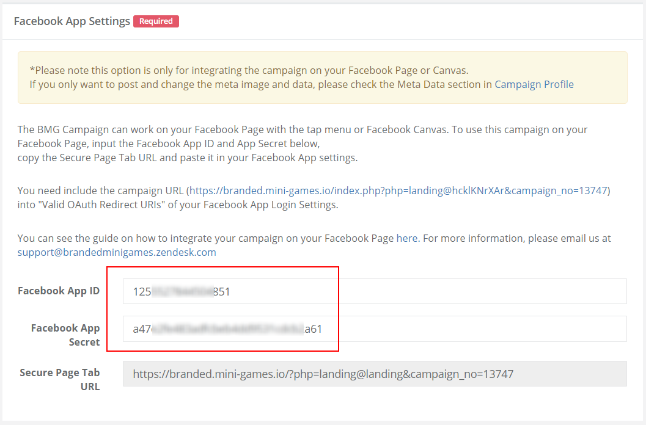Screen dimensions: 646x425
Task: Focus the Facebook App Secret input field
Action: (x=375, y=329)
